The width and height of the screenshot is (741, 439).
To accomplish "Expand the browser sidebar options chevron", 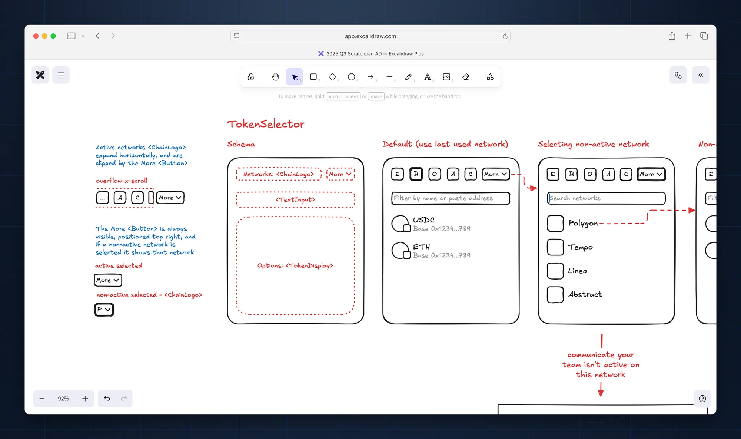I will click(83, 36).
